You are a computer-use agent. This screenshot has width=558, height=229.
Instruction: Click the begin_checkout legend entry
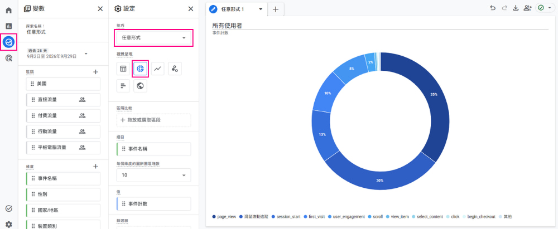[x=479, y=217]
